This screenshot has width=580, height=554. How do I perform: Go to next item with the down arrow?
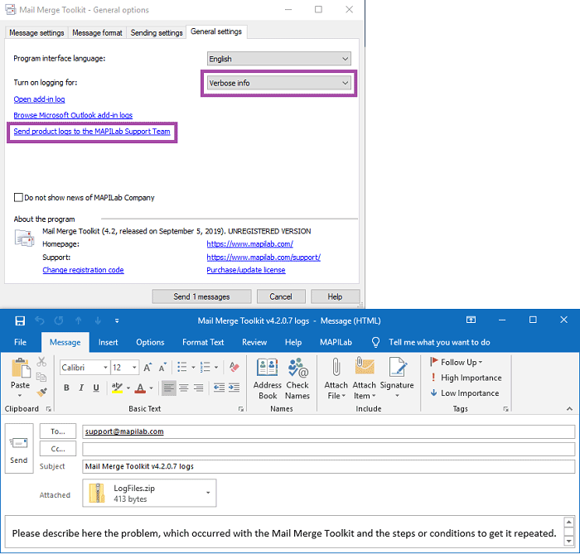(98, 320)
